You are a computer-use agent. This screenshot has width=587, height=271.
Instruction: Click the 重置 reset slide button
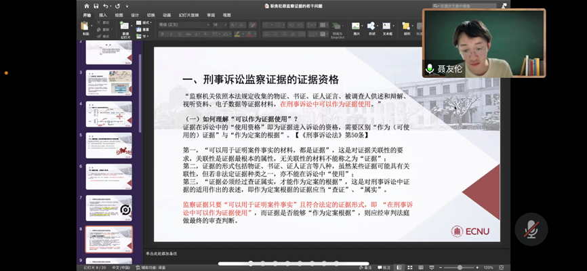[x=146, y=29]
